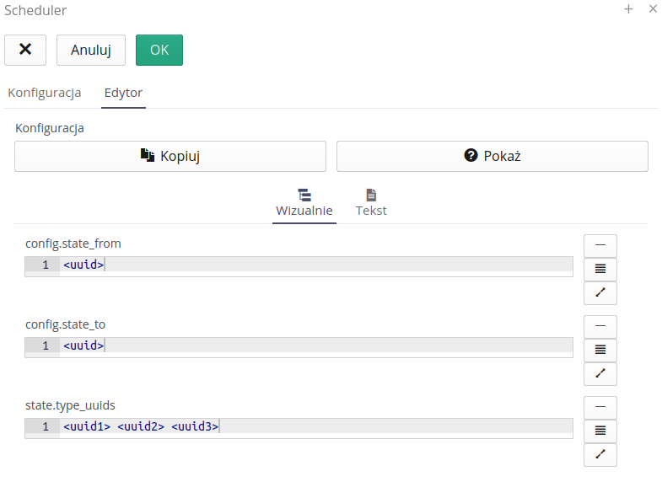Switch to the Konfiguracja tab

45,93
